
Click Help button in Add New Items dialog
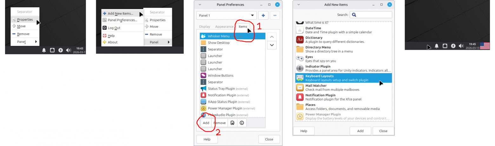point(304,131)
